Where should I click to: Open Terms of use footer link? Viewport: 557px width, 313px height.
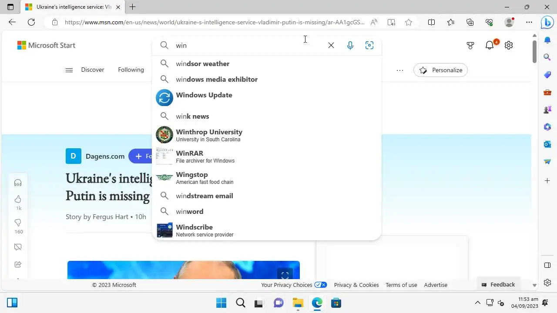click(x=401, y=285)
